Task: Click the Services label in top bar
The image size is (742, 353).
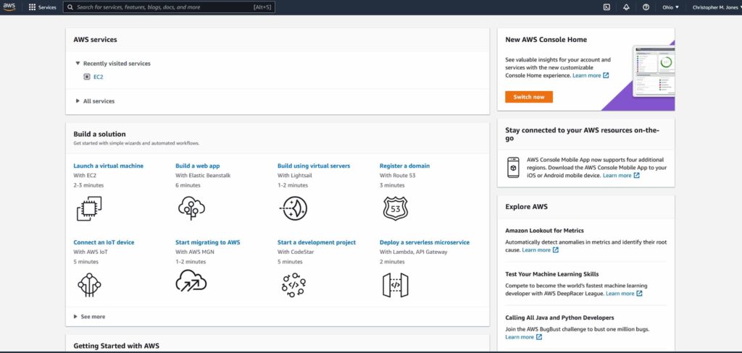Action: pyautogui.click(x=47, y=7)
